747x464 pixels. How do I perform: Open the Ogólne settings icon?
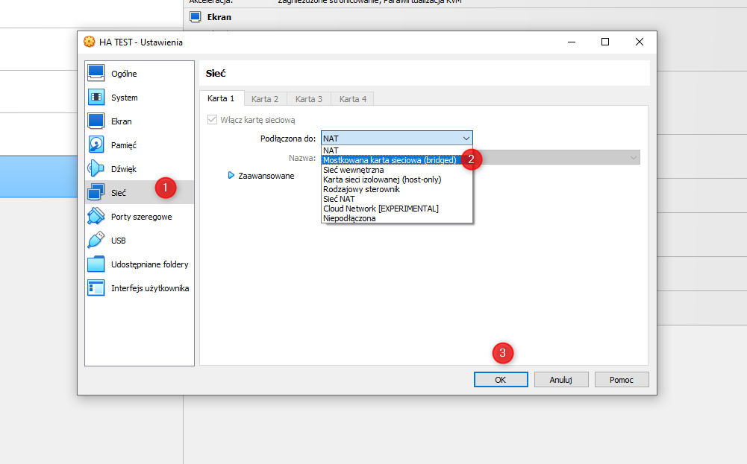(96, 73)
